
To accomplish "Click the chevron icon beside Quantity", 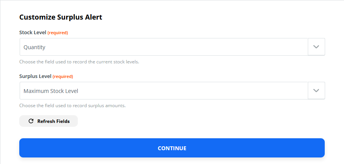I will pyautogui.click(x=316, y=47).
